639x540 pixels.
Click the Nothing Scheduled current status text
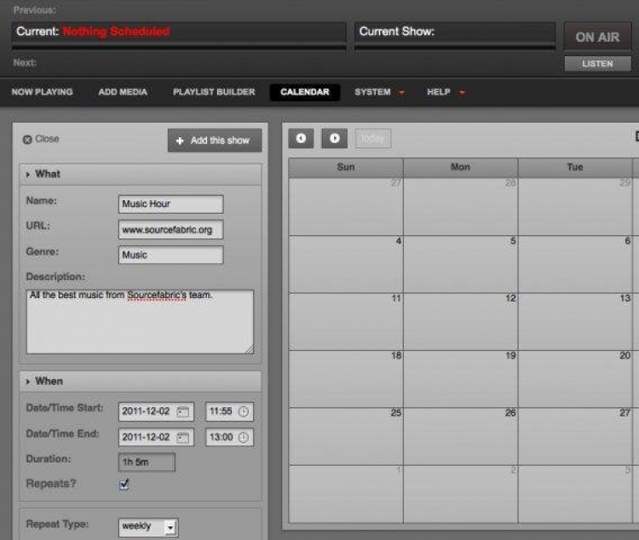click(x=116, y=32)
